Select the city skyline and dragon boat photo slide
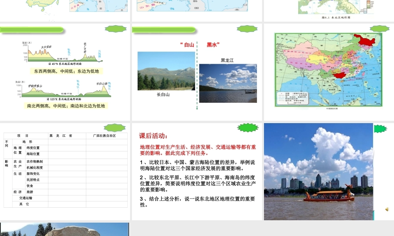The width and height of the screenshot is (394, 236). 329,171
